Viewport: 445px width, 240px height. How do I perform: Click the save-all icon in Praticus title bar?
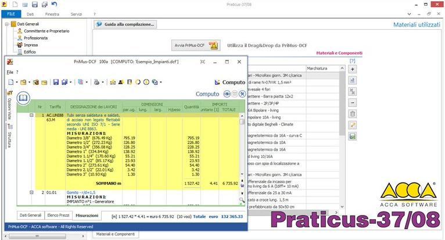click(x=45, y=5)
